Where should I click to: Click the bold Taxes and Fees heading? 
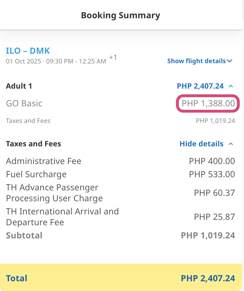point(33,144)
